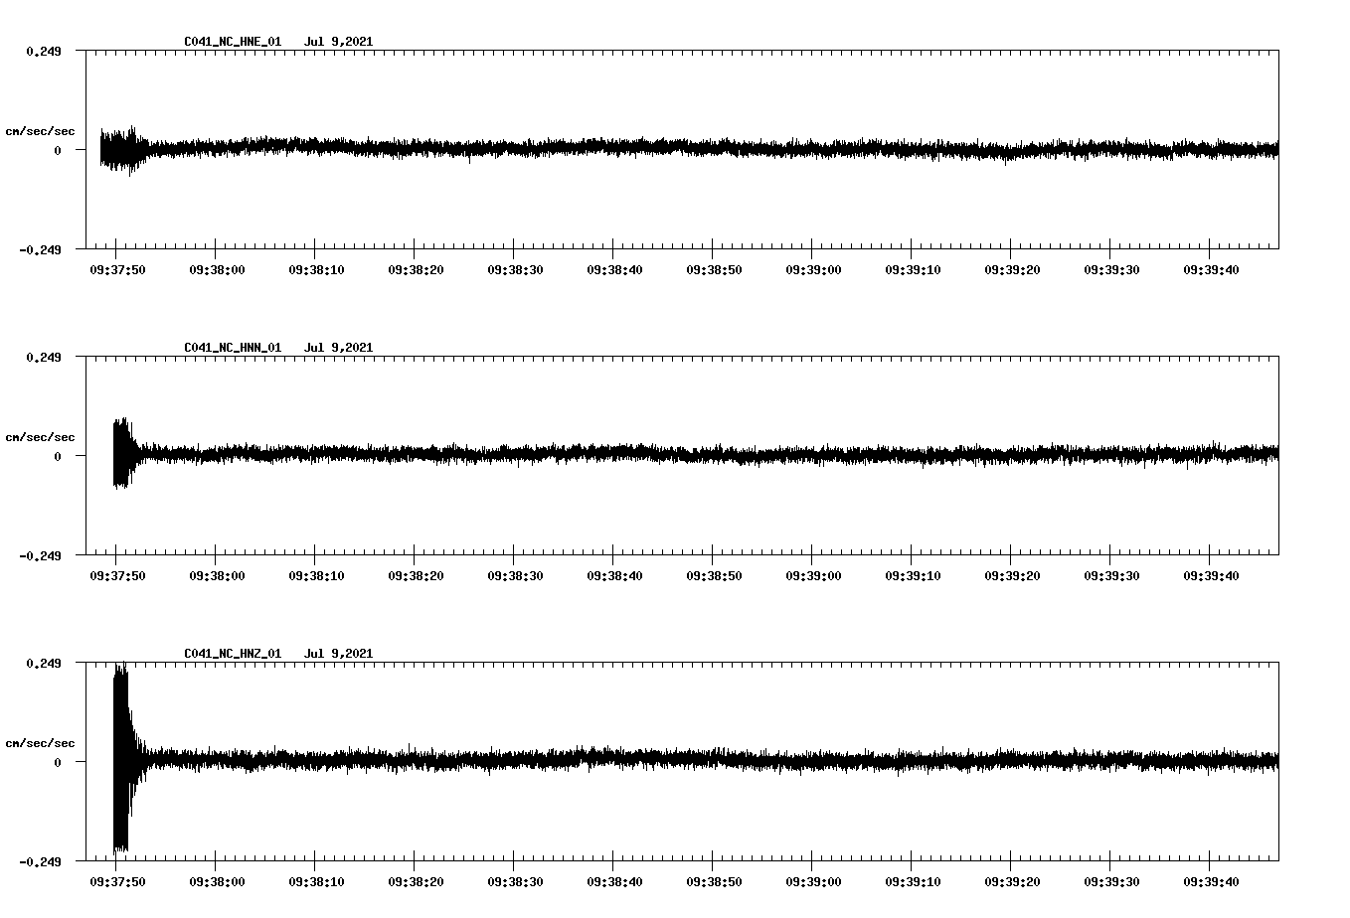Select the cm/sec/sec label on middle plot
1350x918 pixels.
point(40,436)
